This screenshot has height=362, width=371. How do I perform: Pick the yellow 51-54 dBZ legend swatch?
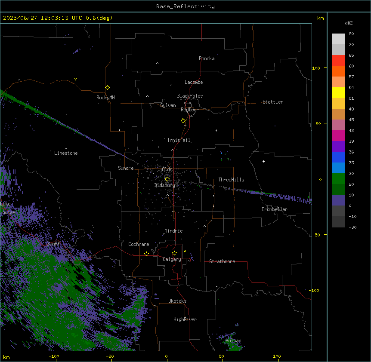pyautogui.click(x=338, y=92)
